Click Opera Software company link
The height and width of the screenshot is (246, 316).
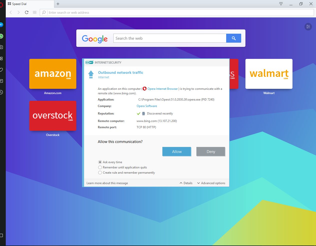[x=147, y=106]
